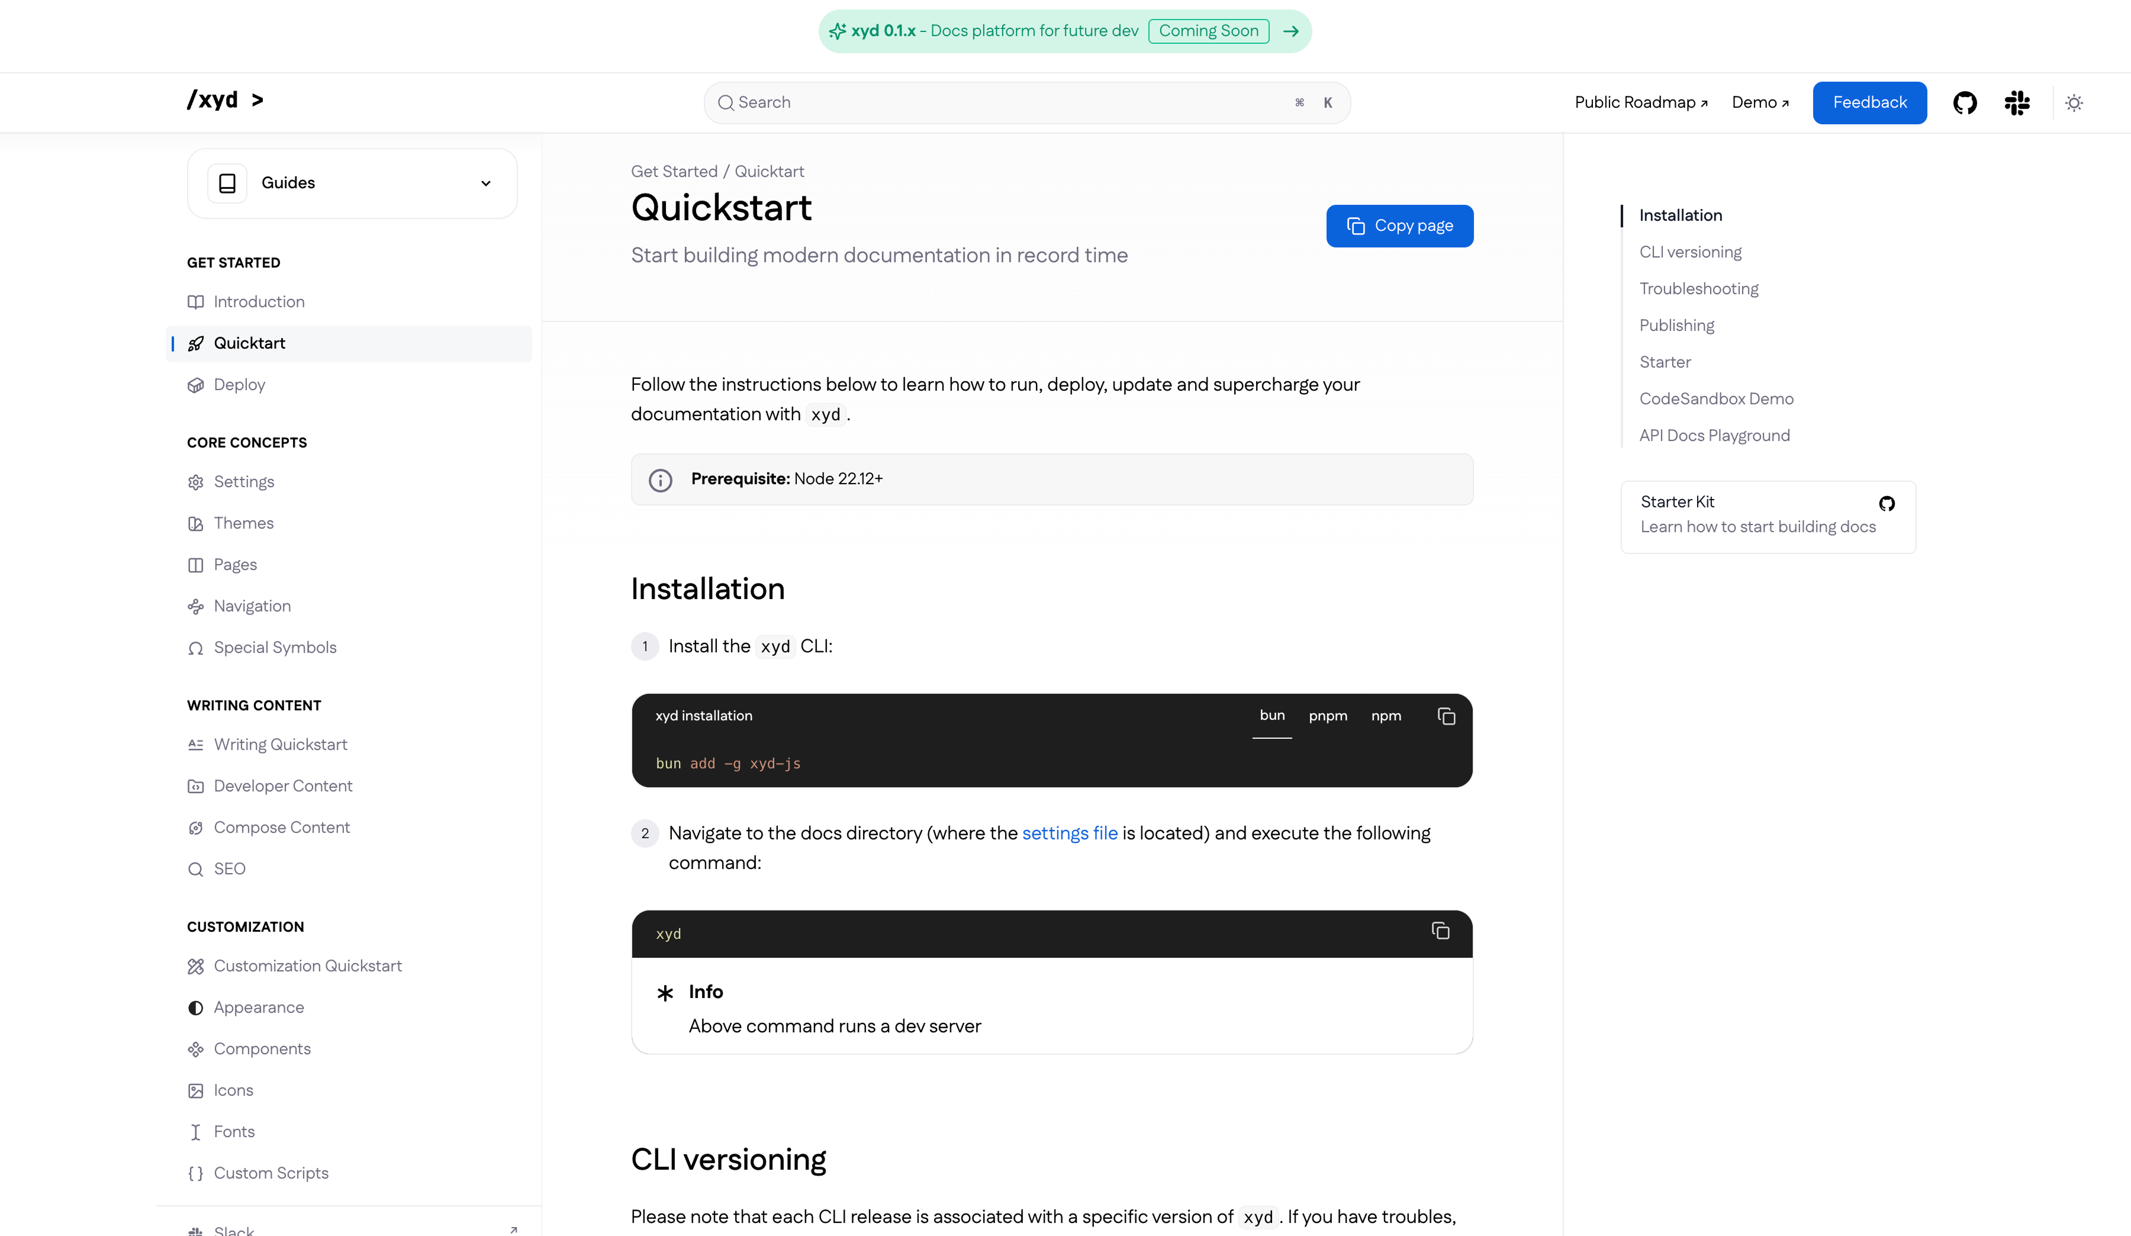Select the pnpm tab in installation block
Screen dimensions: 2131x1236
(1328, 716)
